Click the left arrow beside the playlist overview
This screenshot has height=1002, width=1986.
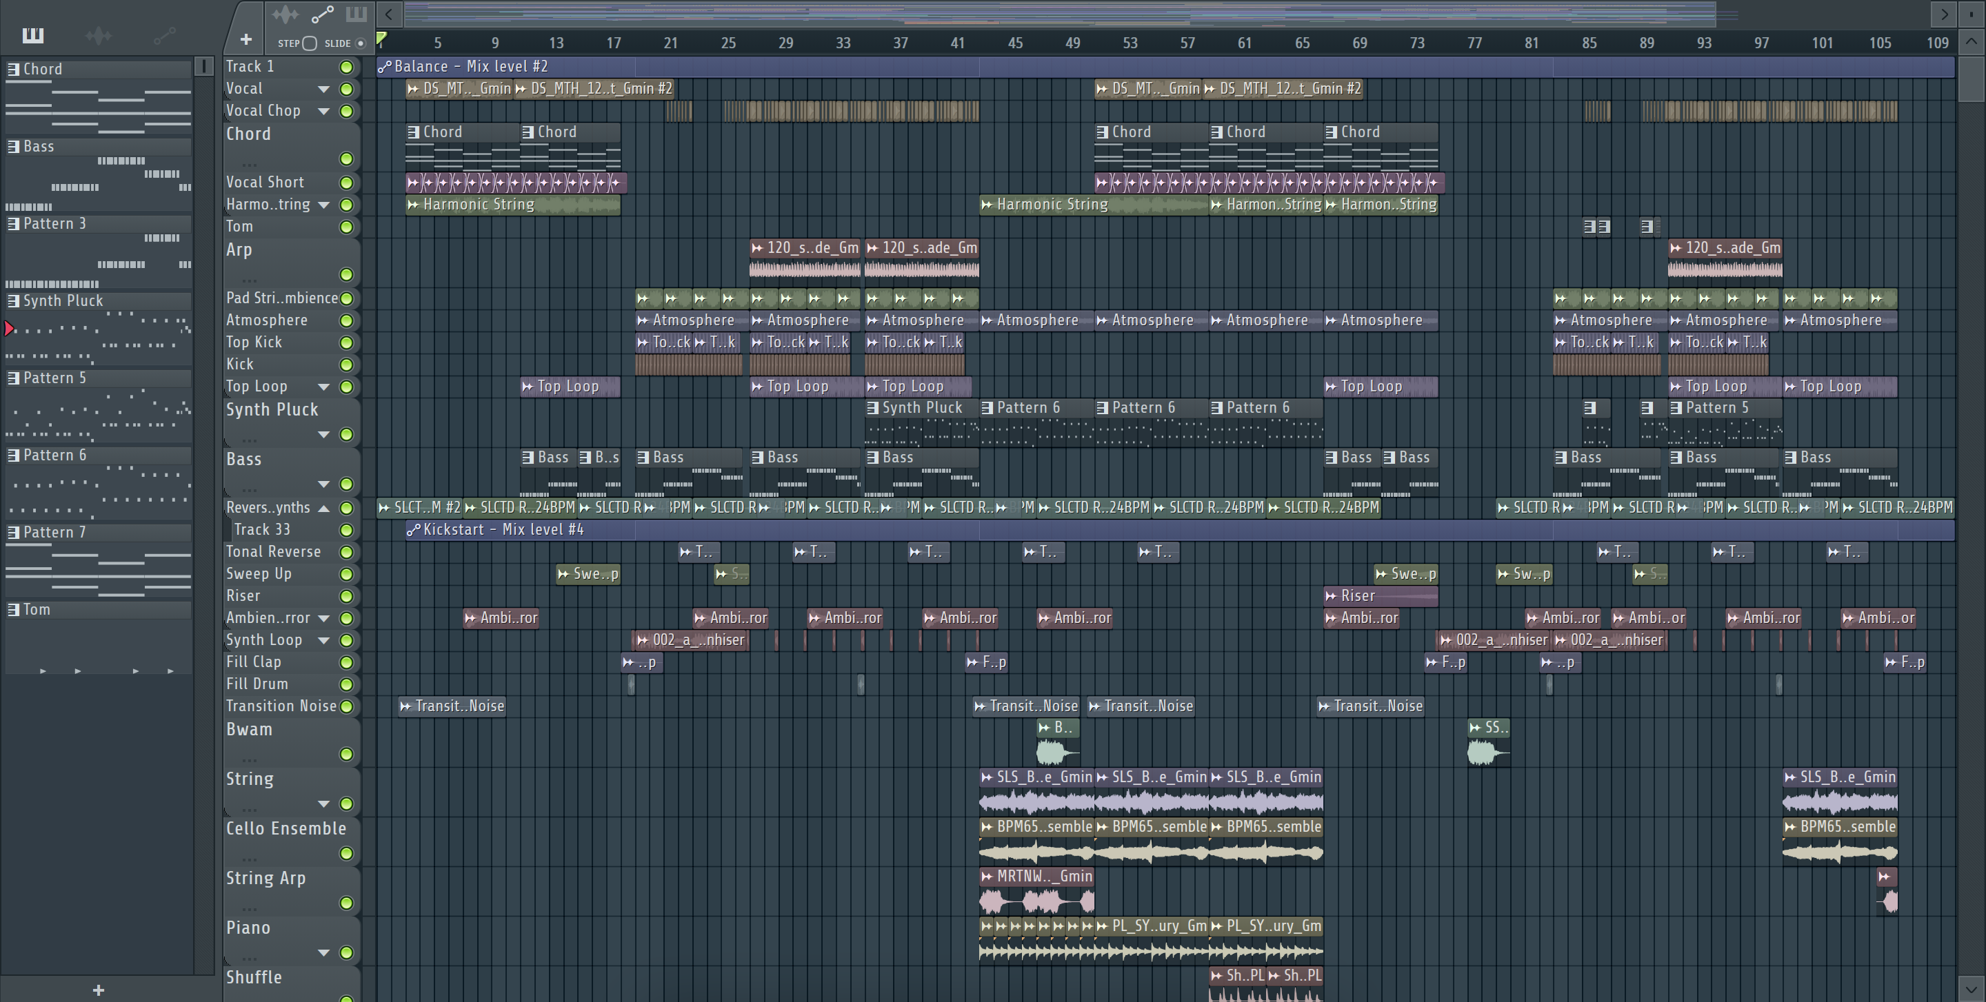pyautogui.click(x=388, y=14)
